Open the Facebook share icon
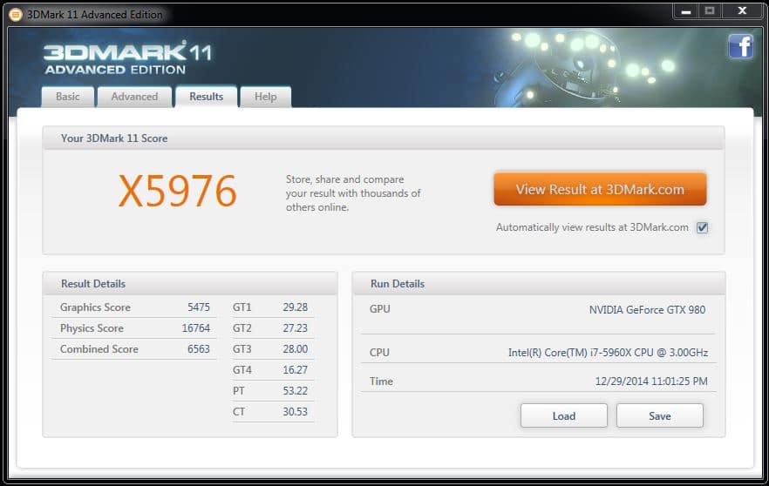This screenshot has height=486, width=769. click(x=740, y=46)
